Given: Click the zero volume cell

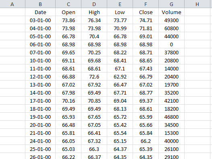Looking at the screenshot, I should [x=171, y=44].
